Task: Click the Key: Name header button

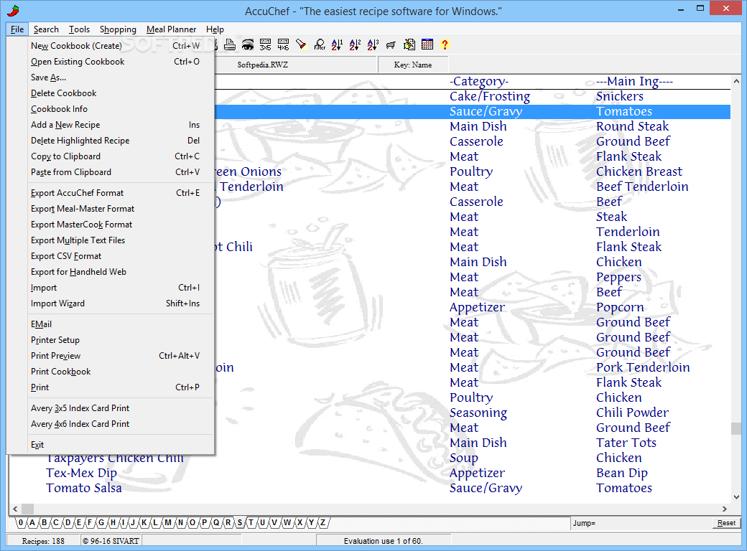Action: [412, 65]
